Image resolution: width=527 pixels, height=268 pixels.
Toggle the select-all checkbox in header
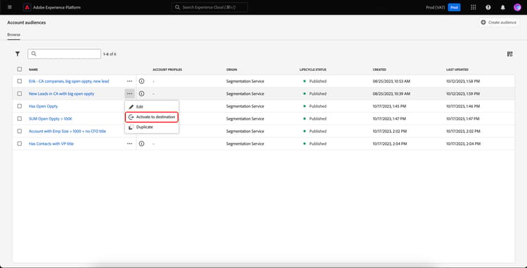pyautogui.click(x=20, y=69)
